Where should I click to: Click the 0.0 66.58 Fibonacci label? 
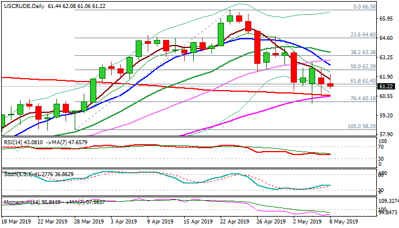click(x=364, y=7)
